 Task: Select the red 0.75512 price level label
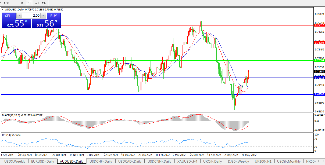coord(319,25)
